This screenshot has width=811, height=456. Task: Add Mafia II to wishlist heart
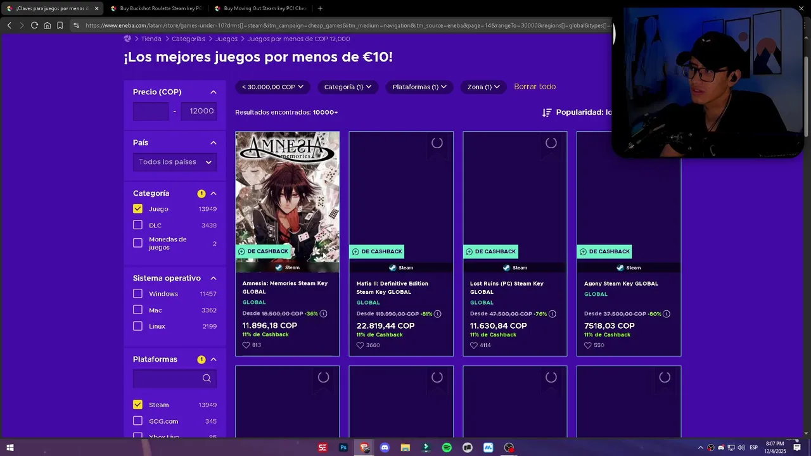(x=360, y=345)
